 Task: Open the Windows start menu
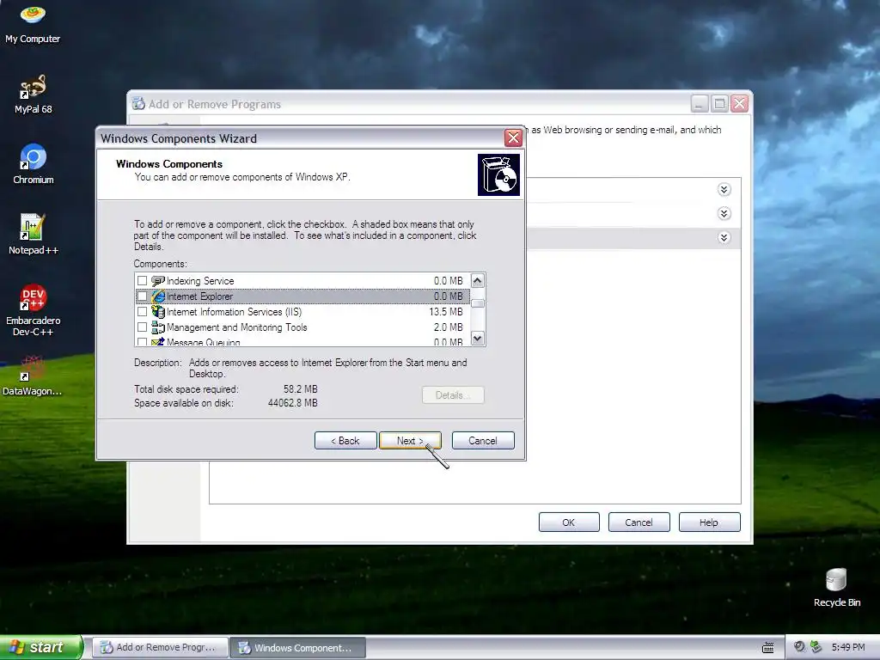click(x=40, y=647)
